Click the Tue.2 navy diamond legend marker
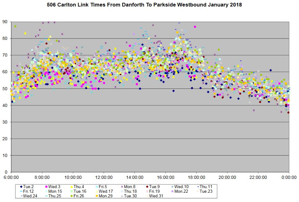This screenshot has width=299, height=202. click(x=21, y=187)
